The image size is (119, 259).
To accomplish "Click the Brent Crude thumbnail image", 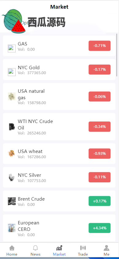I will click(x=12, y=201).
